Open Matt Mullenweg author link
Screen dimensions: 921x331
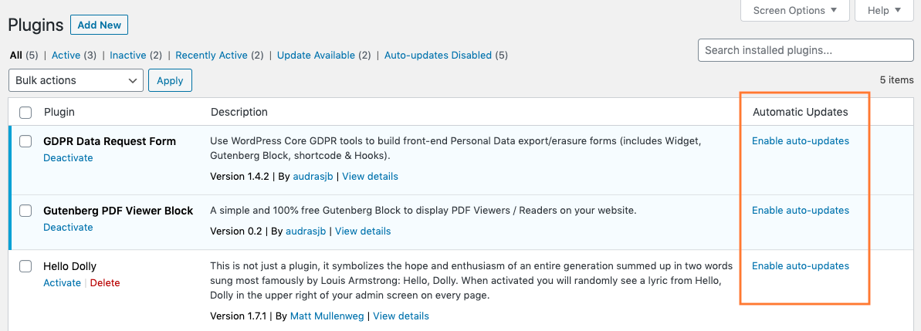(328, 316)
